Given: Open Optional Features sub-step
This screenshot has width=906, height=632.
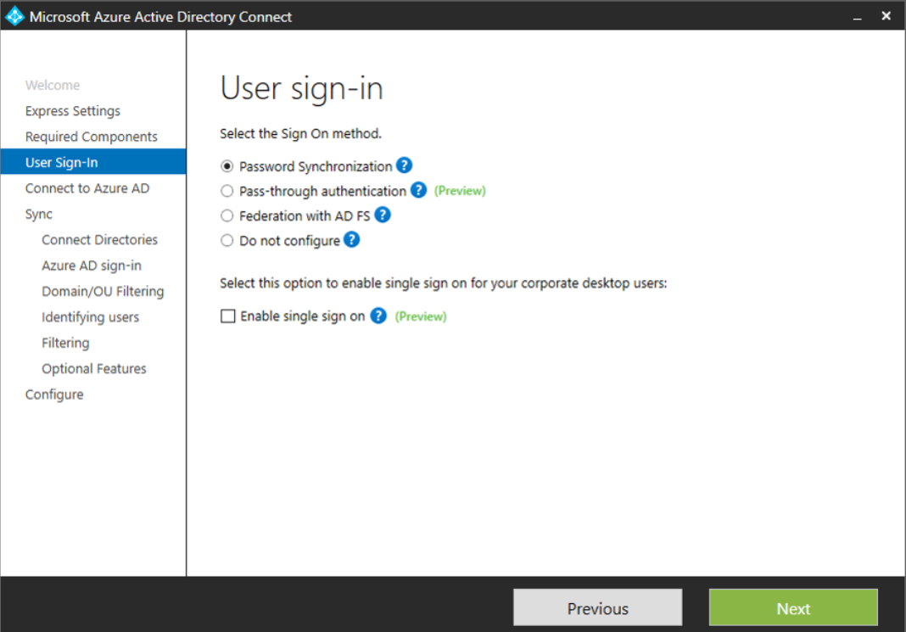Looking at the screenshot, I should 93,368.
